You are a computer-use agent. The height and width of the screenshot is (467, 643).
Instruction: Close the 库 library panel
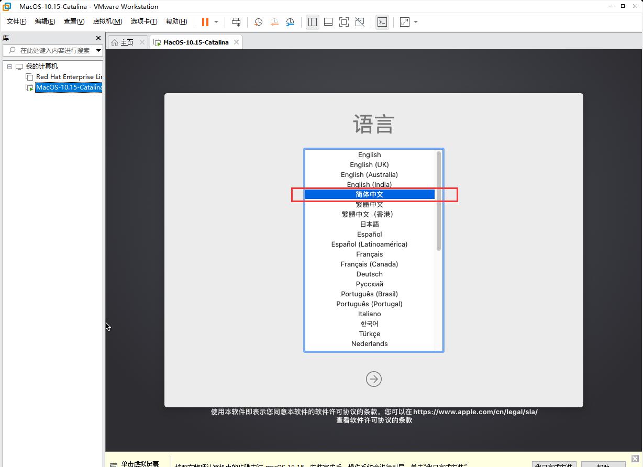coord(98,38)
